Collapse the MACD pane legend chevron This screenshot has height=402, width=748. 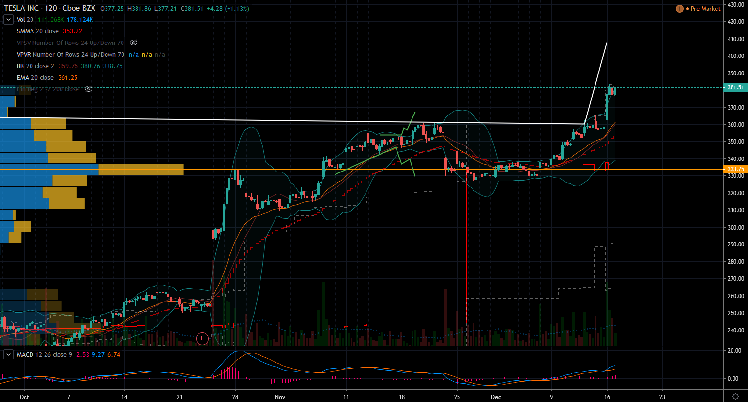click(x=8, y=355)
